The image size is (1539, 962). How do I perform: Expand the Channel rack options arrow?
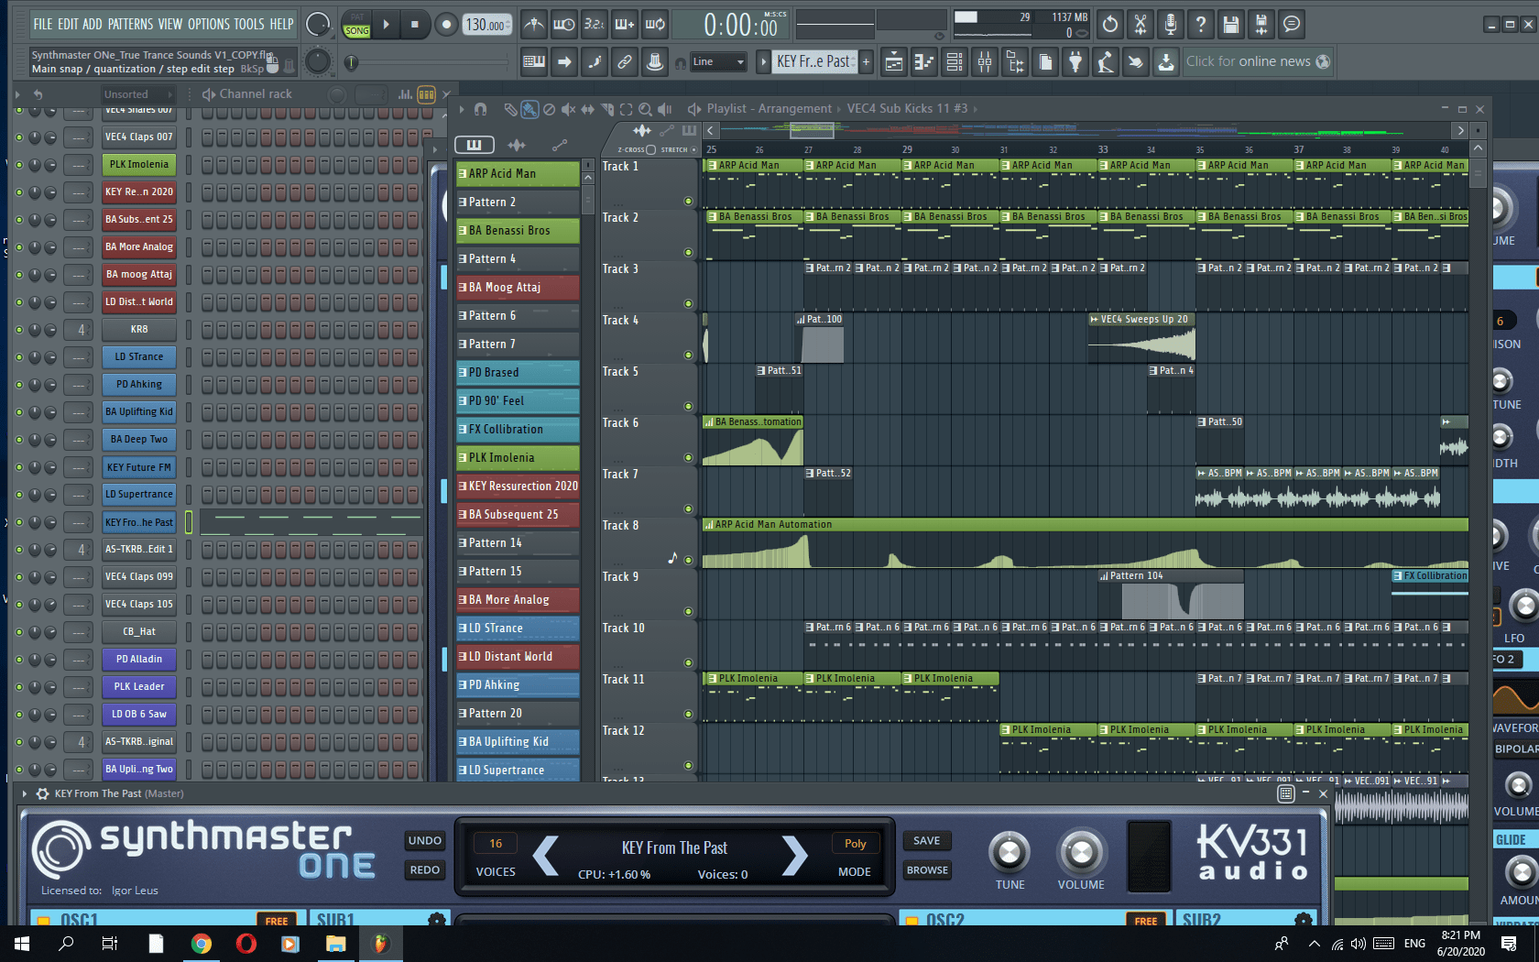pyautogui.click(x=16, y=94)
